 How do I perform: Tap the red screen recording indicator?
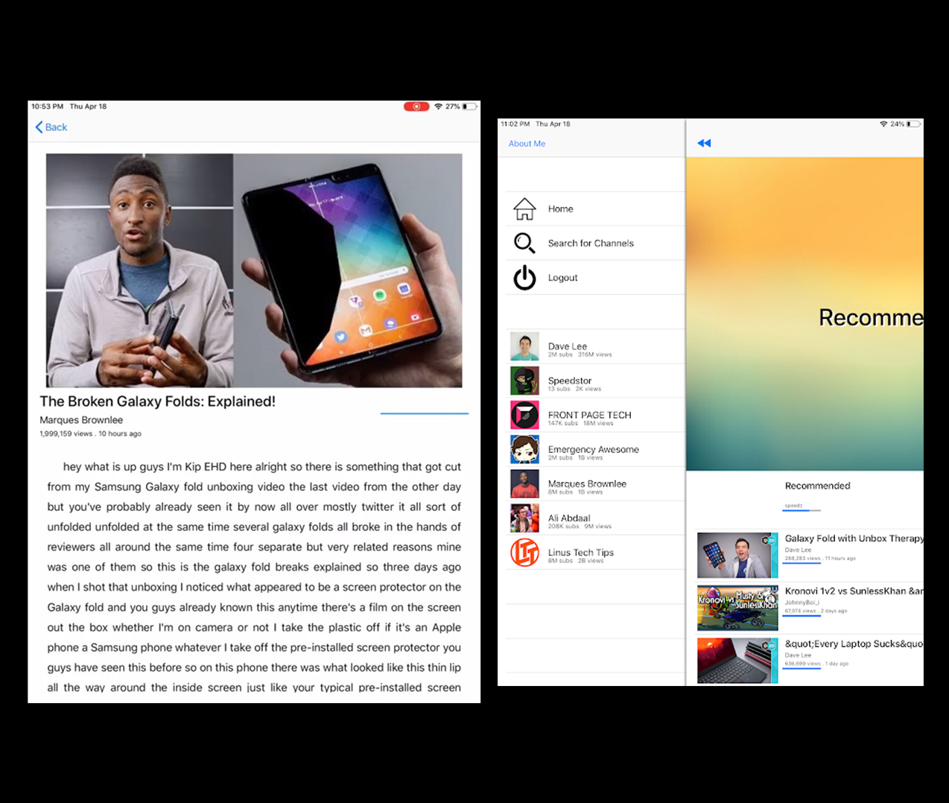tap(416, 107)
